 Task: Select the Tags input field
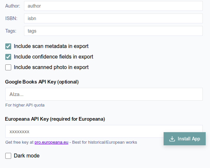click(113, 31)
